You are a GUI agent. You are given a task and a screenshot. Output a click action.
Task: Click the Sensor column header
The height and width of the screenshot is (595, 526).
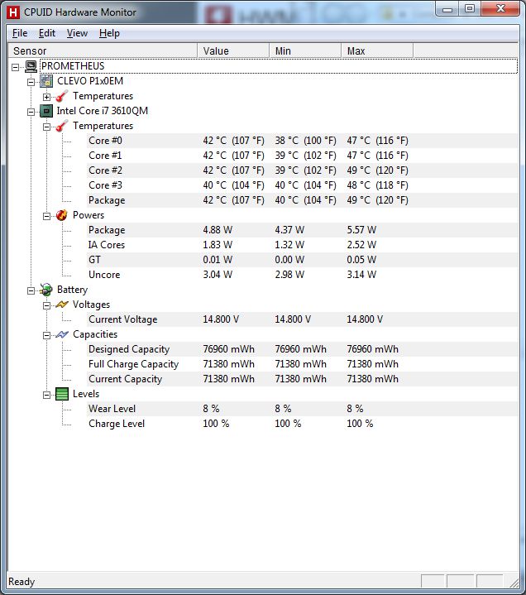coord(103,50)
